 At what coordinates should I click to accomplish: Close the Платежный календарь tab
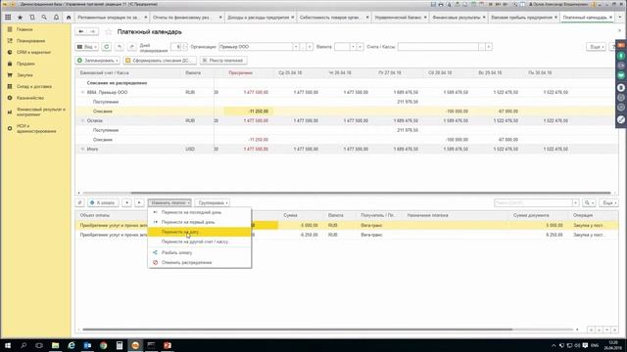pos(610,18)
